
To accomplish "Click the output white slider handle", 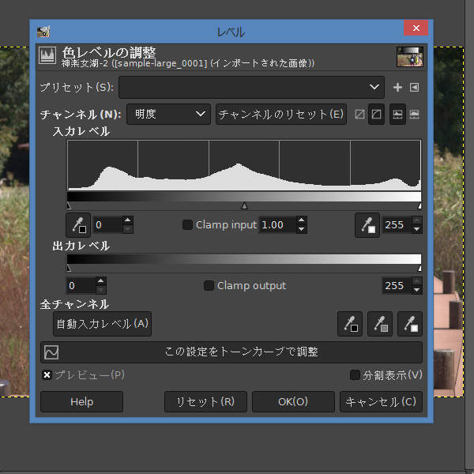I will 419,268.
